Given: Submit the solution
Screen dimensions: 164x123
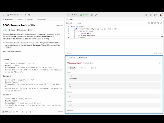Looking at the screenshot, I should point(84,15).
